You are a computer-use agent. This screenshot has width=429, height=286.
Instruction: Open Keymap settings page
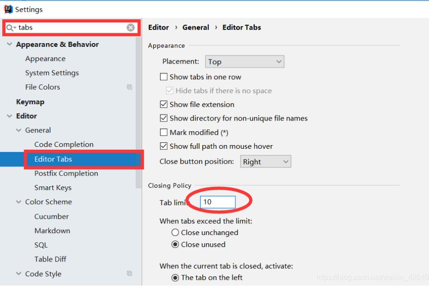point(30,102)
